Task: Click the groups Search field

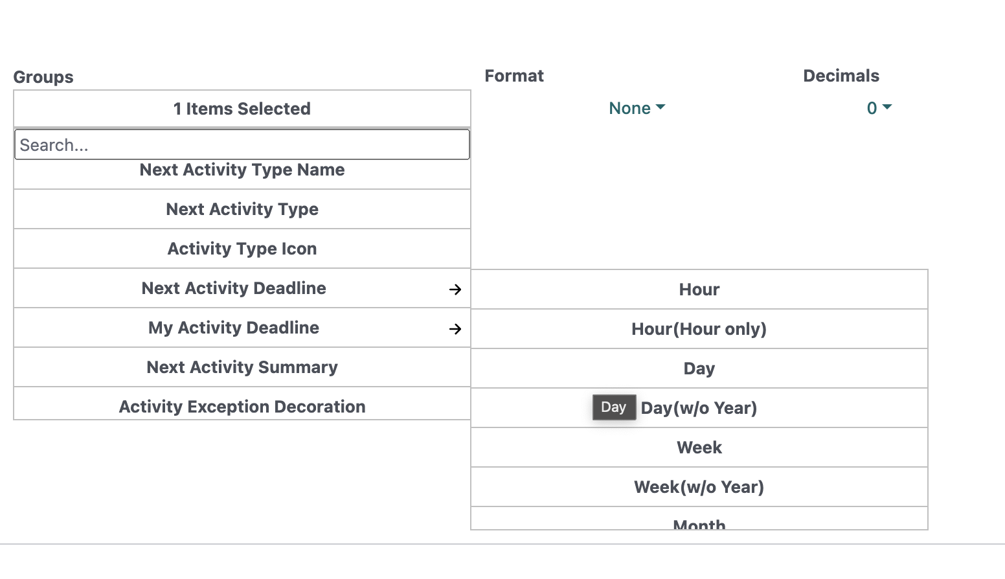Action: click(242, 144)
